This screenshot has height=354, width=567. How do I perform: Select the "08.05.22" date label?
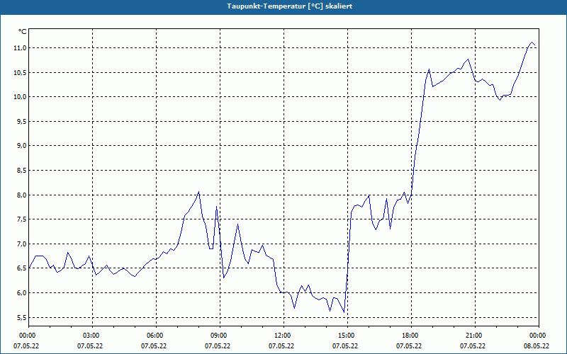(537, 346)
